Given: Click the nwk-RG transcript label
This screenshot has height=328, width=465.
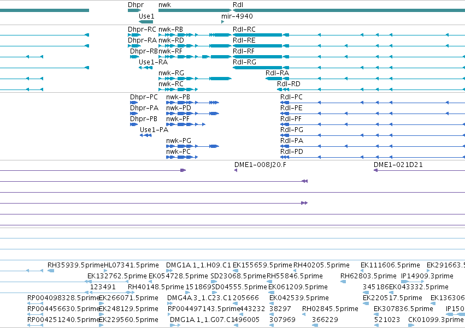Looking at the screenshot, I should click(x=171, y=73).
